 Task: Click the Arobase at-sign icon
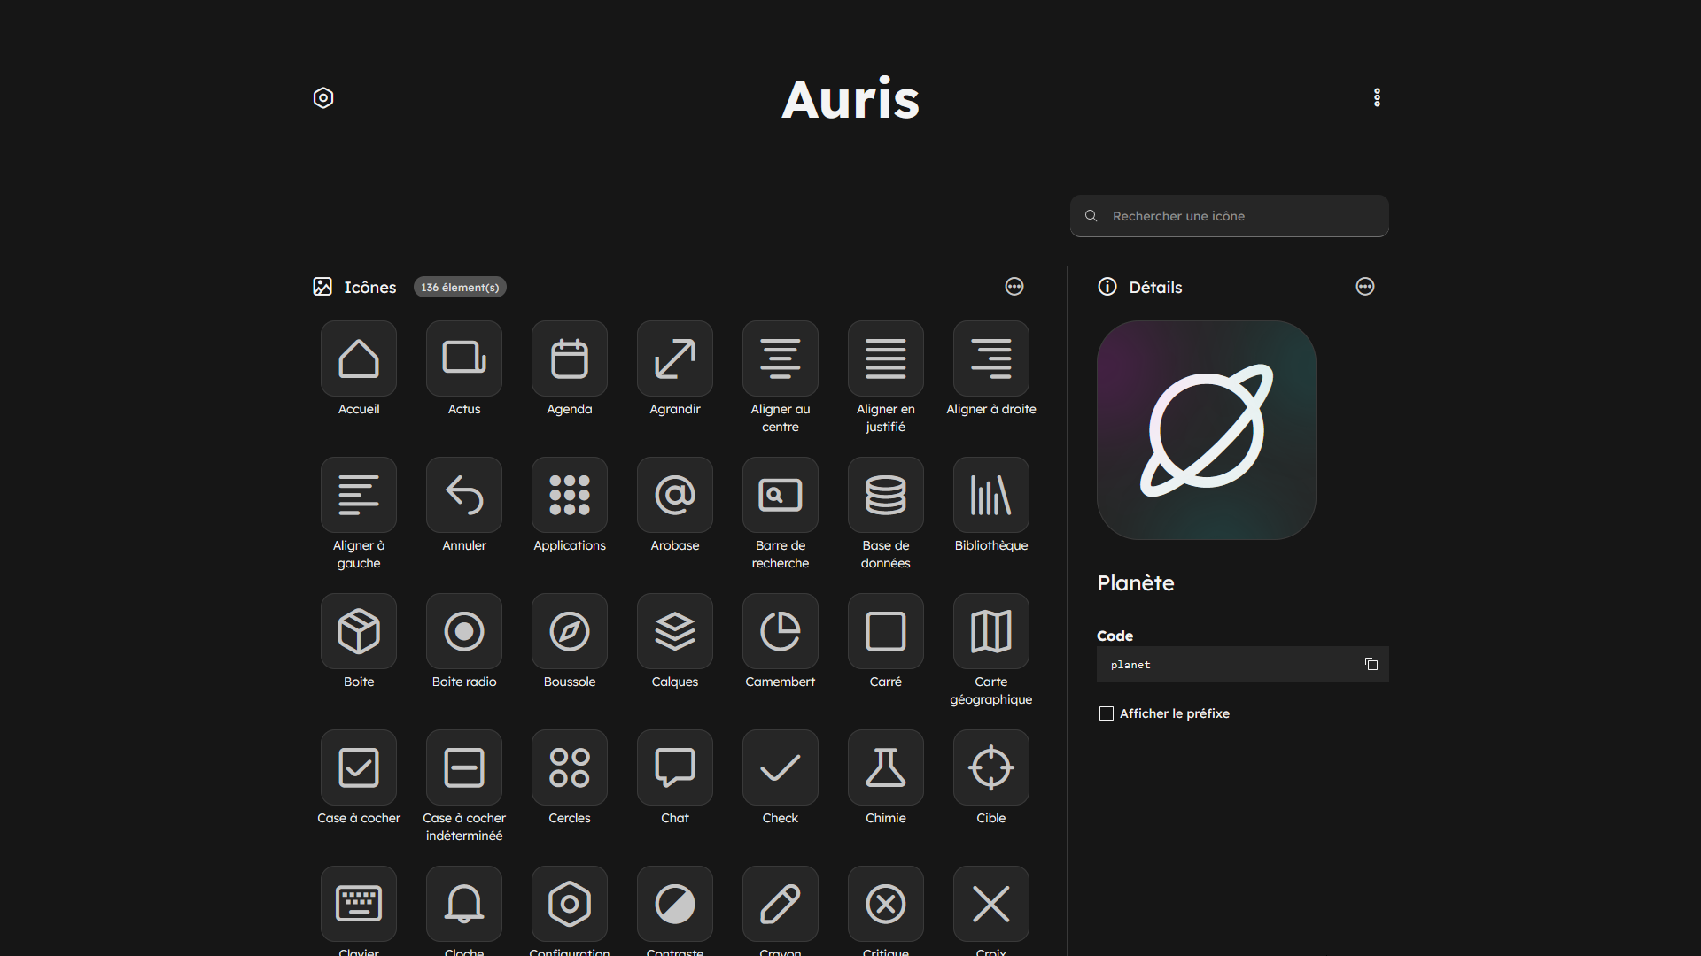coord(675,495)
